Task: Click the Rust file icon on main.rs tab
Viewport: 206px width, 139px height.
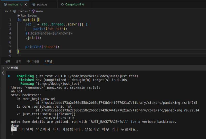Action: (5, 5)
